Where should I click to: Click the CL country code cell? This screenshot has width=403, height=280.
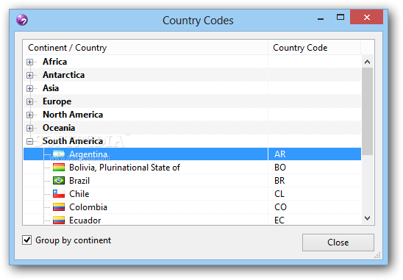point(315,194)
